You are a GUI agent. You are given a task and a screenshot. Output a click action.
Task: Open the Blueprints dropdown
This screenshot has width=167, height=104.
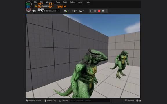pos(74,11)
